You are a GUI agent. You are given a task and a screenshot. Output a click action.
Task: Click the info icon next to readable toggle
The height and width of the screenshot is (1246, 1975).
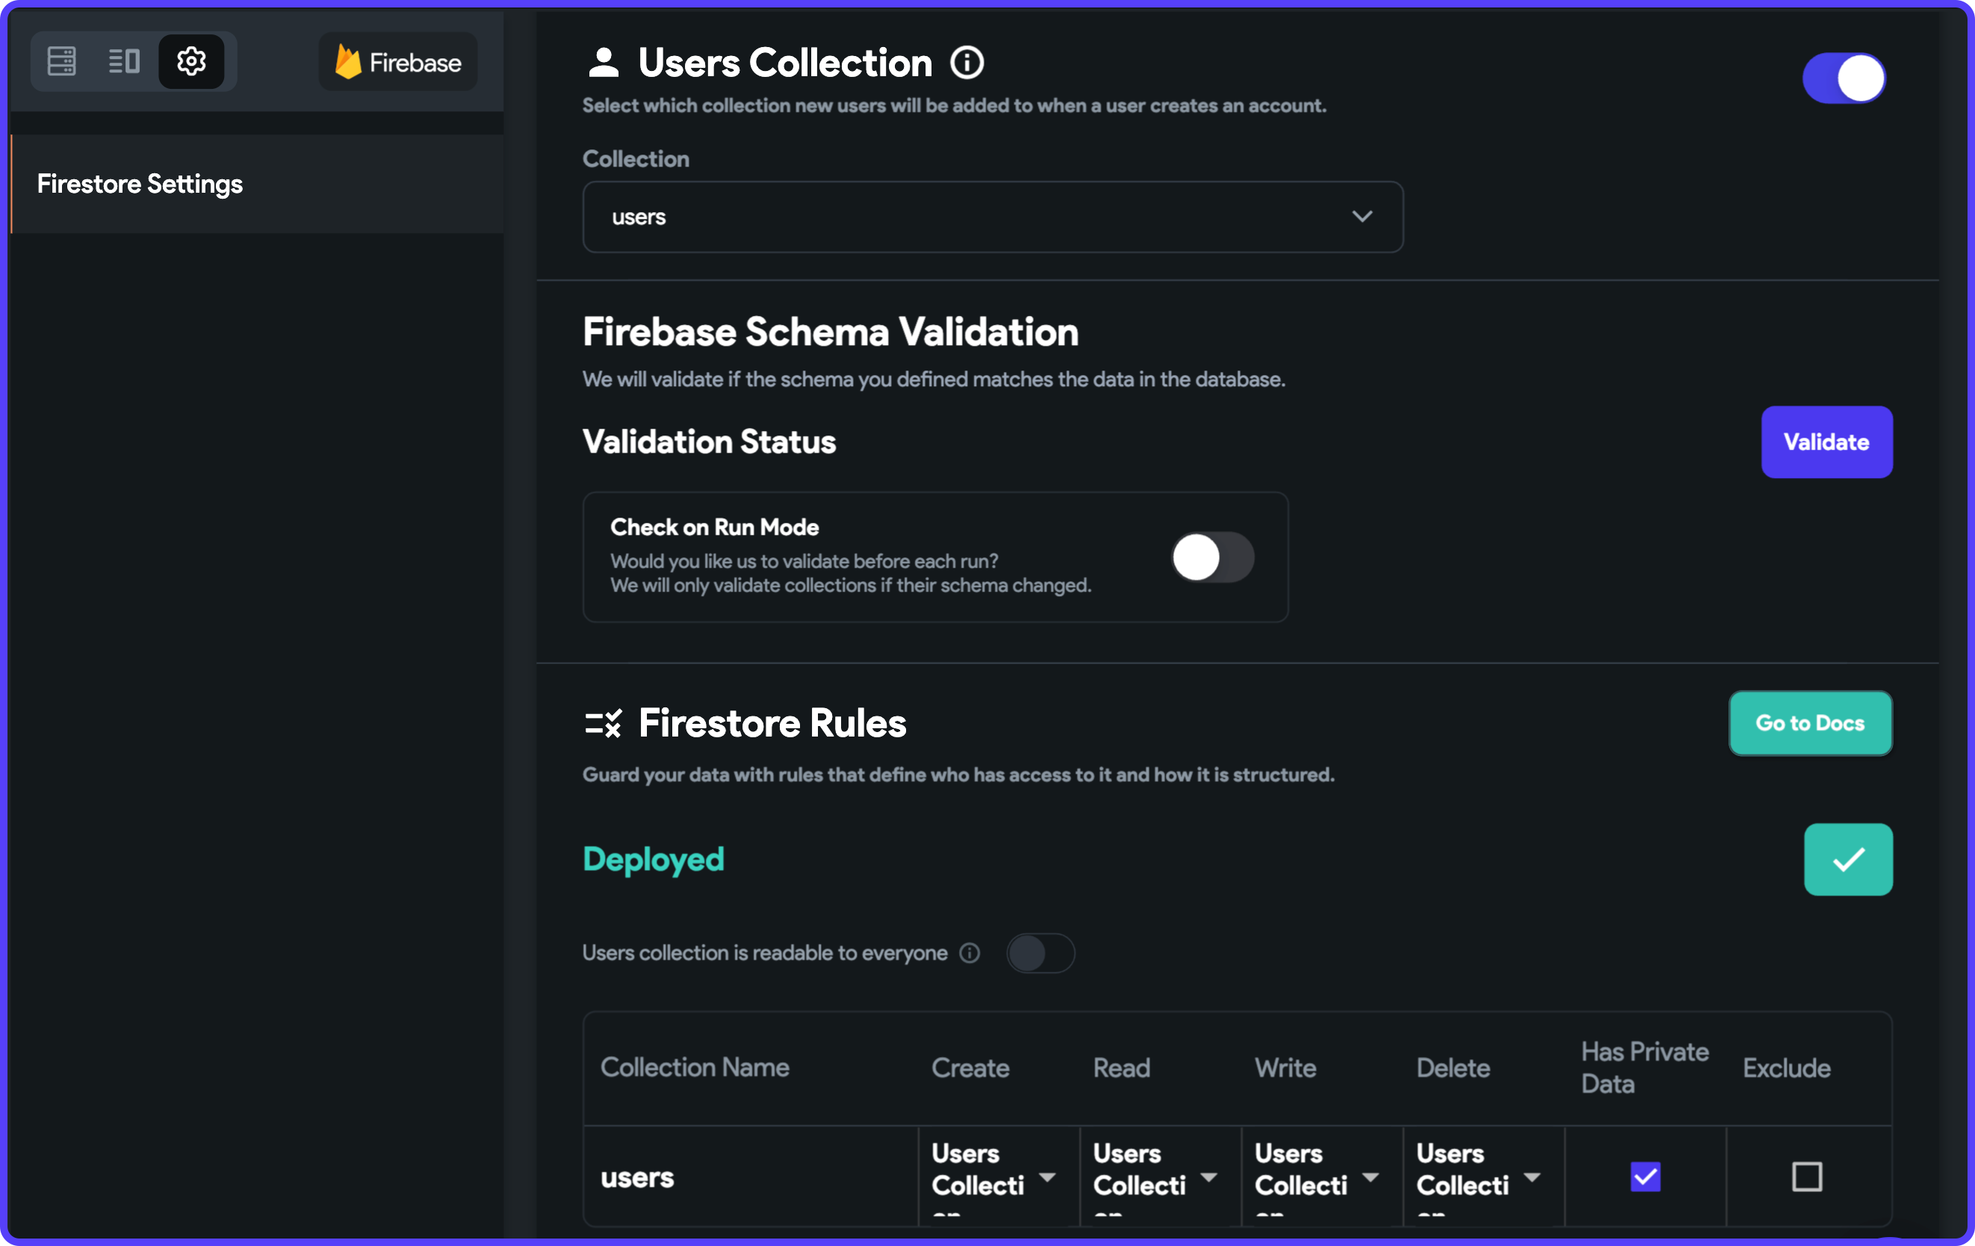click(970, 952)
